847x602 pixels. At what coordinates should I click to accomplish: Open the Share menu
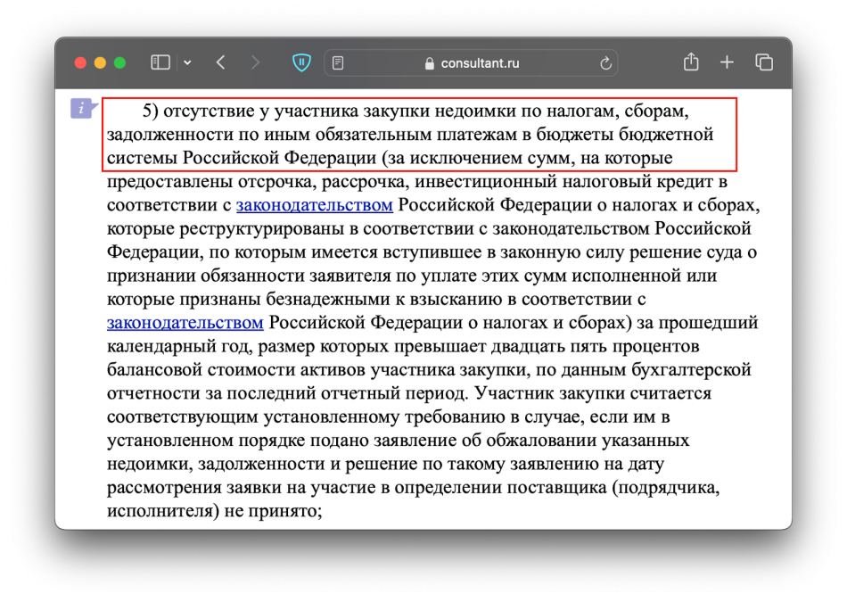691,62
